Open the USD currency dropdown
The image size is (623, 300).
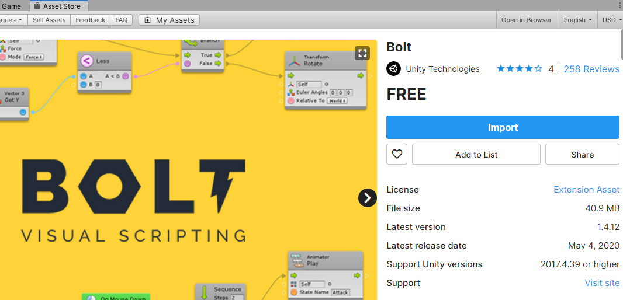[611, 20]
